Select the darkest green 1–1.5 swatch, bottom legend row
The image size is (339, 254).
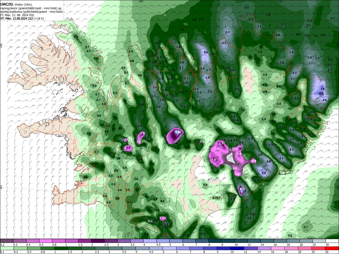tap(61, 248)
